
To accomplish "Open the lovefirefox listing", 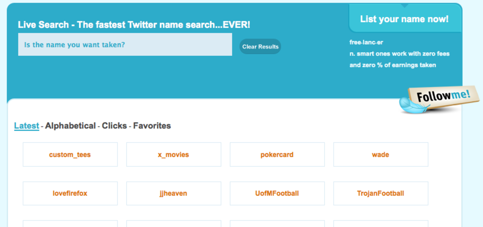I will coord(70,193).
